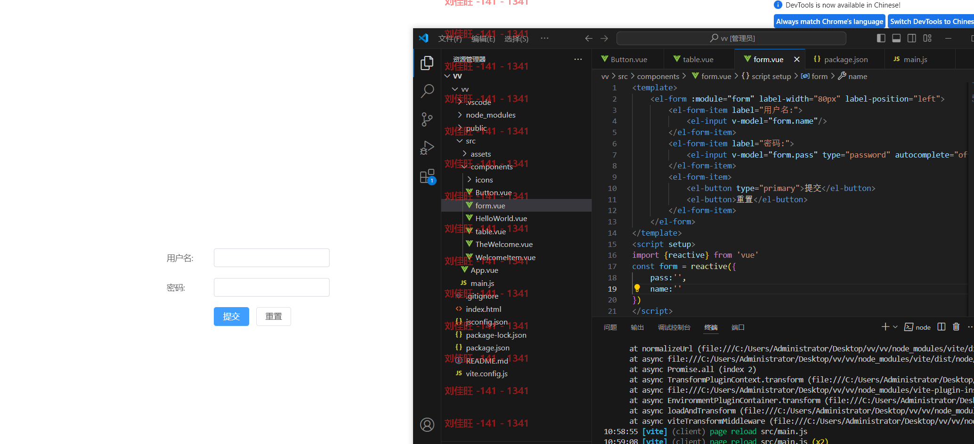This screenshot has width=974, height=444.
Task: Open the Accounts menu icon
Action: (x=427, y=425)
